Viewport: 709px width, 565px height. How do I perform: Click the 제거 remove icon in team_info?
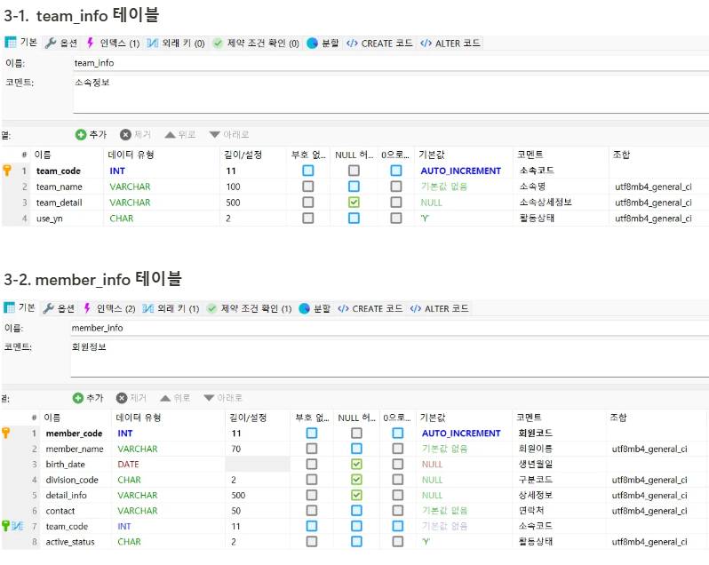pos(125,134)
